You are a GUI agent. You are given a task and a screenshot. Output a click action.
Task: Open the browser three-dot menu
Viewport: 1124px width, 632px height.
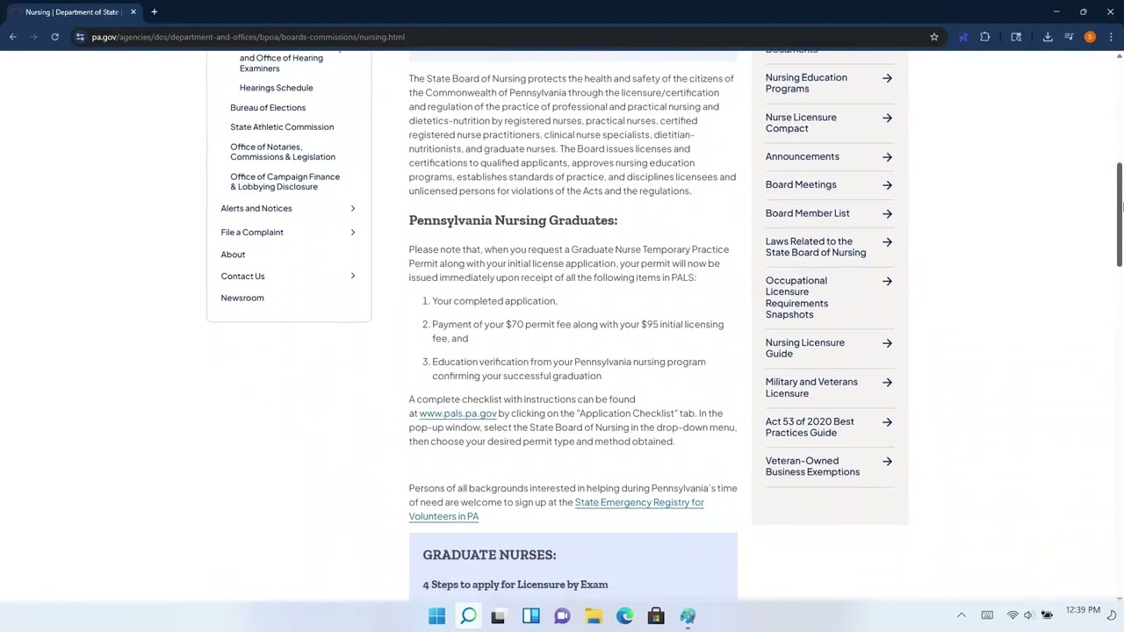pos(1112,37)
